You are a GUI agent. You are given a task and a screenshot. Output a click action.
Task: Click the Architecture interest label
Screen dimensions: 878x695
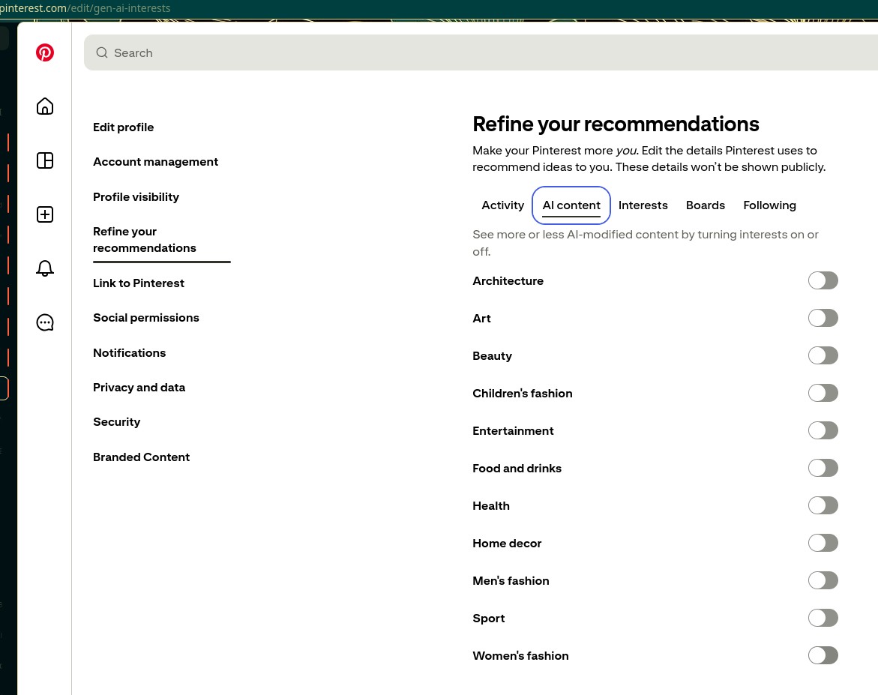[x=508, y=281]
